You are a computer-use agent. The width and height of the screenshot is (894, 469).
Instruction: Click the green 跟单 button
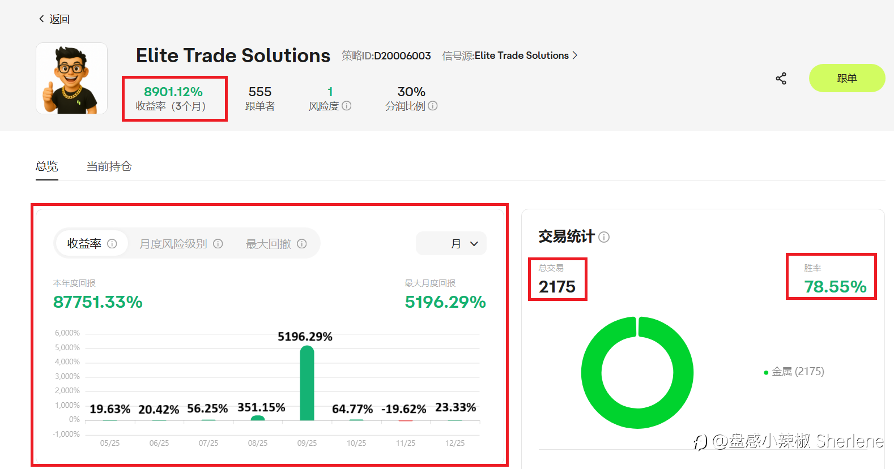(x=847, y=78)
